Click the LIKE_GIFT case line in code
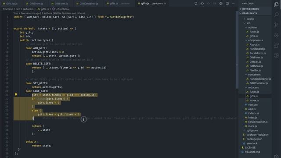Viewport: 281px width, 158px height. click(x=37, y=91)
